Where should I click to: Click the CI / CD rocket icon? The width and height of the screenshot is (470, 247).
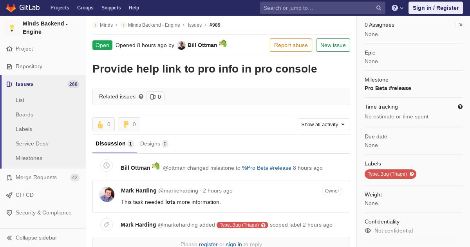coord(9,195)
